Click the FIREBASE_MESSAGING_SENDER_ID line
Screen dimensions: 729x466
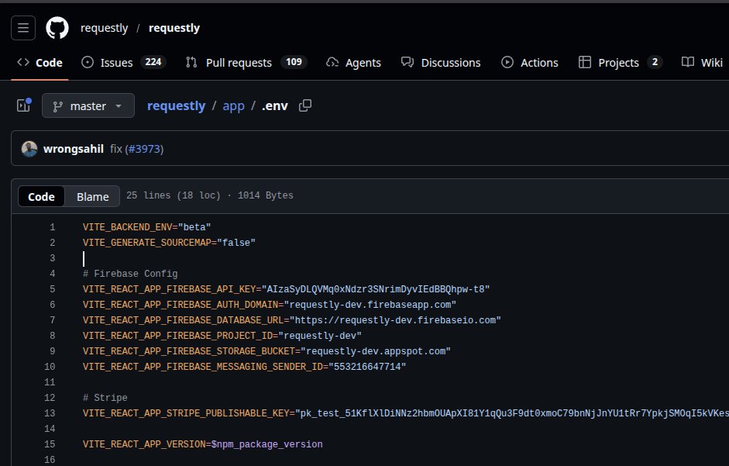(x=244, y=367)
